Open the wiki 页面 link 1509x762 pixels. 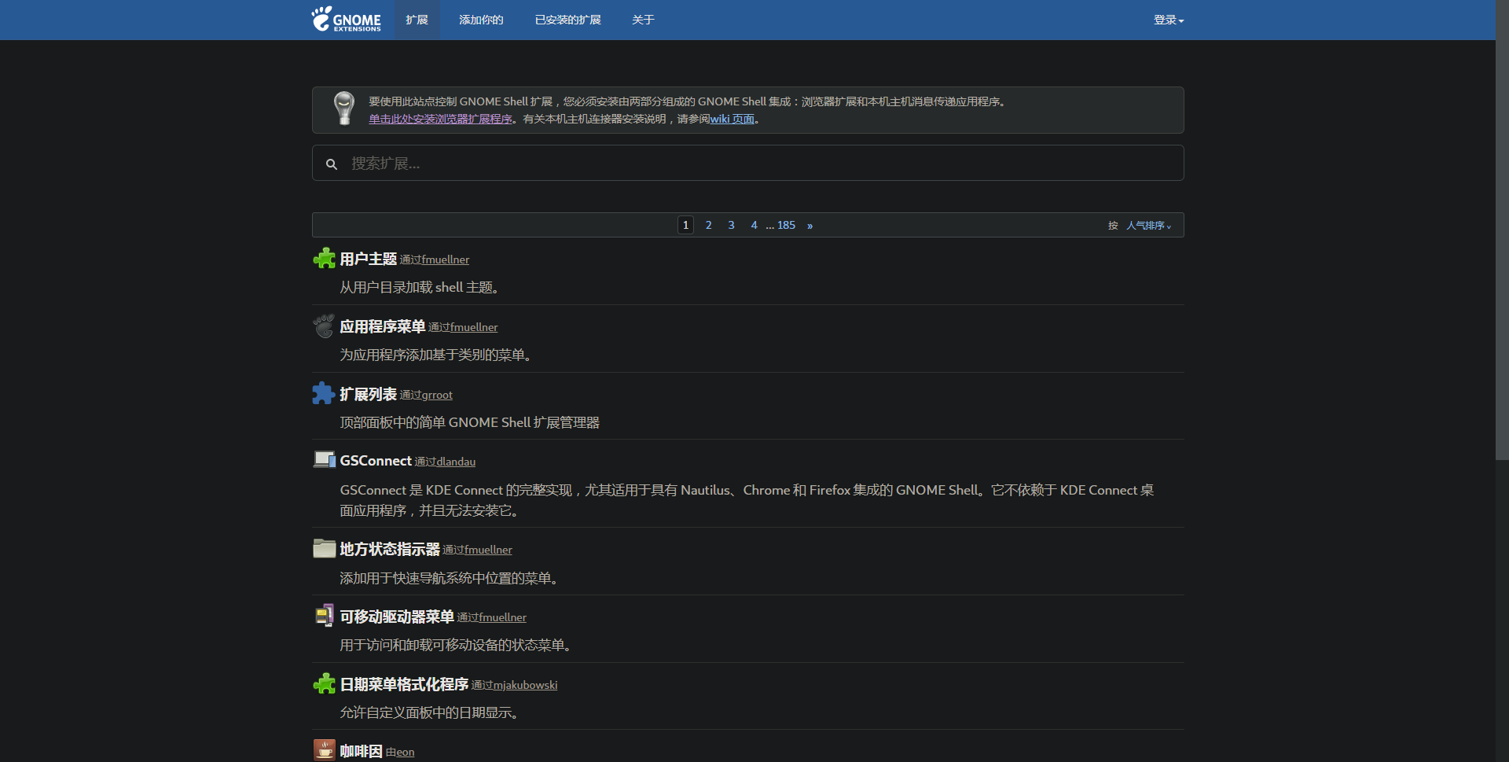click(732, 119)
